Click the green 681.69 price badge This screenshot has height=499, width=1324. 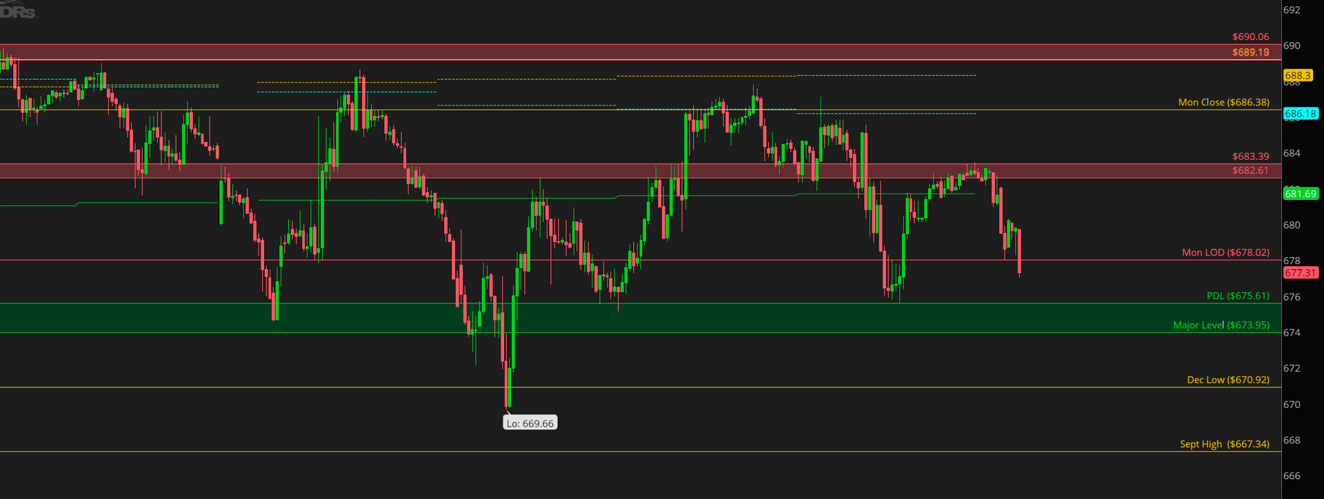coord(1301,194)
